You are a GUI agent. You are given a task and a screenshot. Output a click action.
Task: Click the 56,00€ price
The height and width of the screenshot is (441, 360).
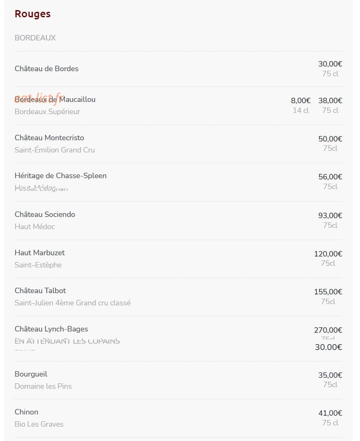pos(330,176)
